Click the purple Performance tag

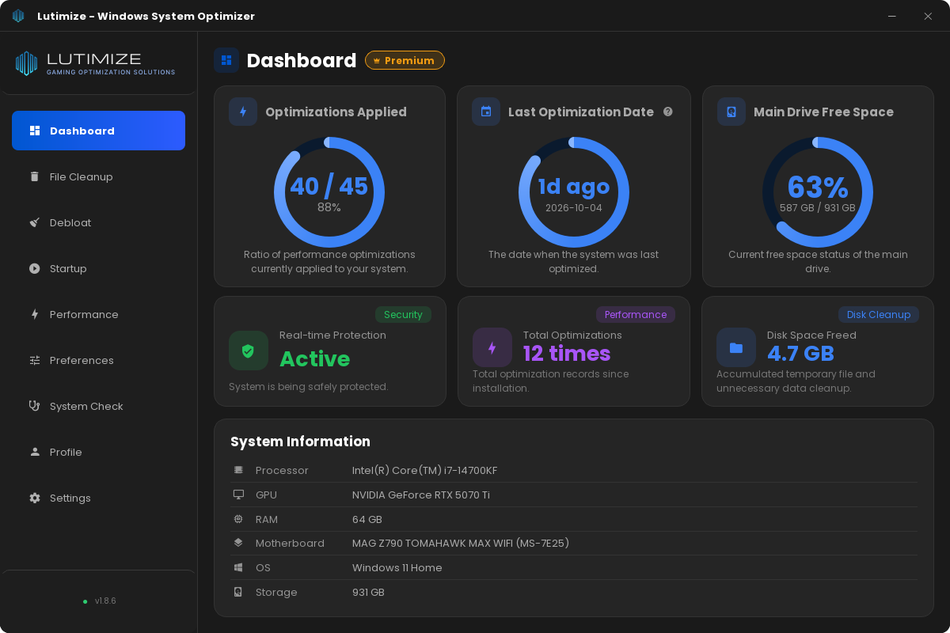(636, 314)
